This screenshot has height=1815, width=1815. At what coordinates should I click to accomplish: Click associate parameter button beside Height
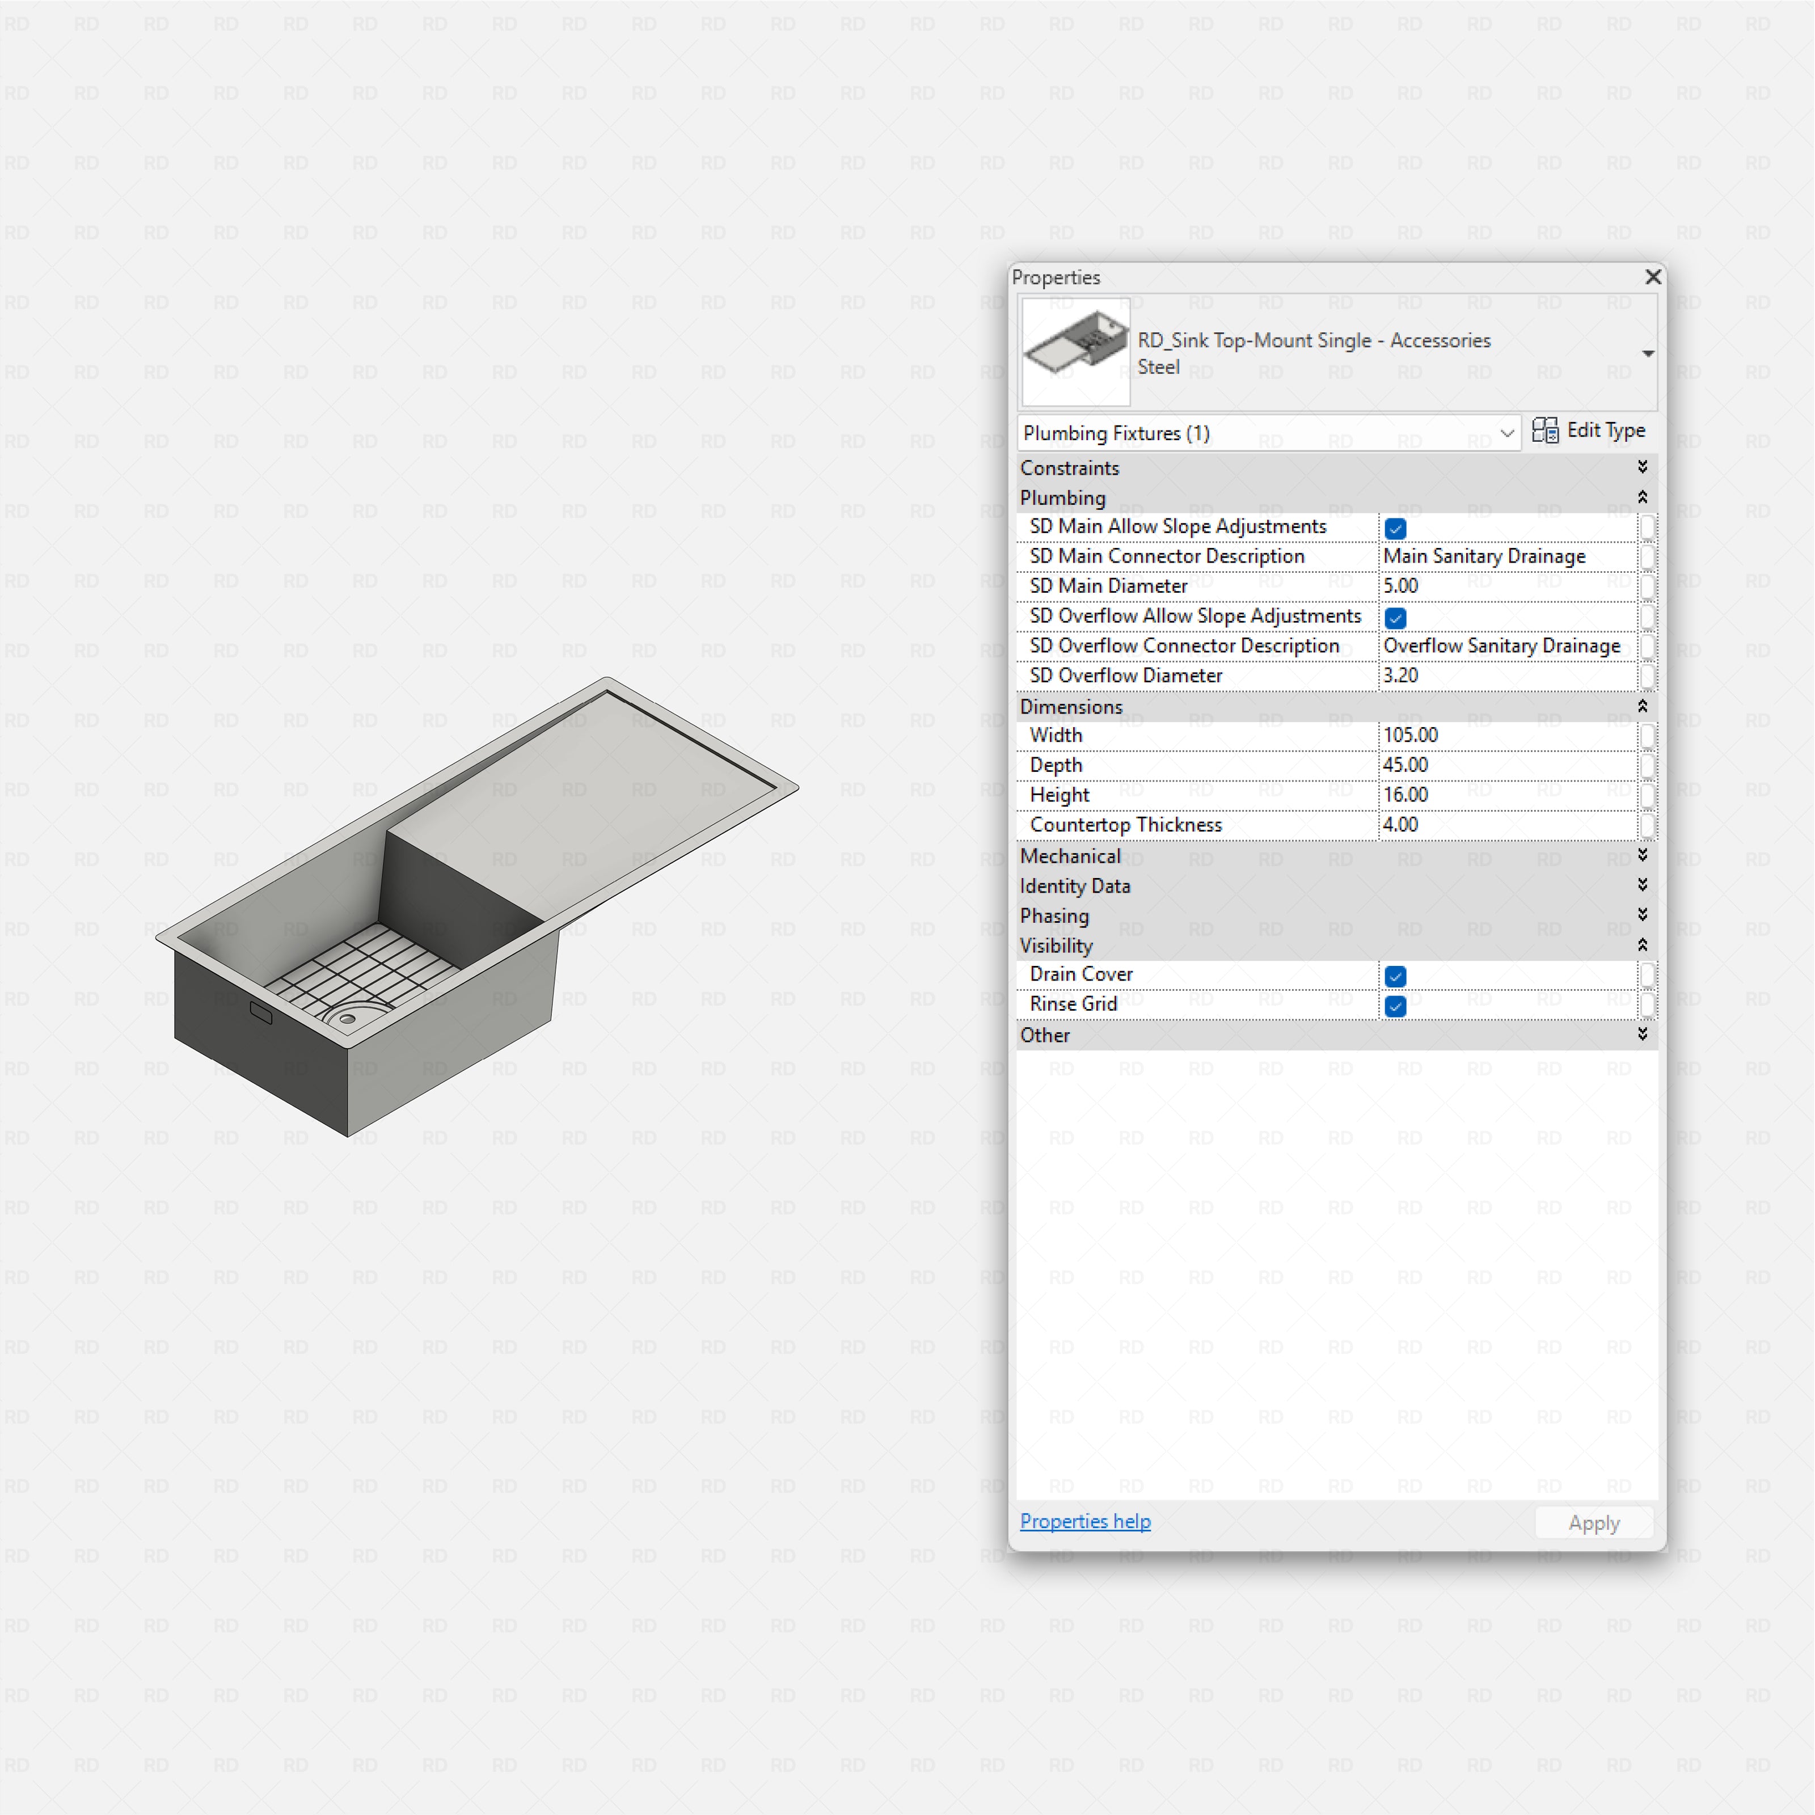1649,796
